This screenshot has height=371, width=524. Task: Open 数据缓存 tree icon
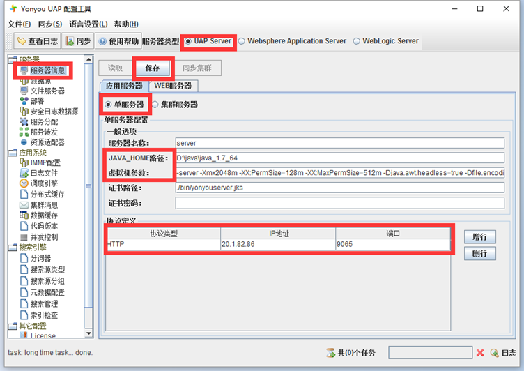[x=24, y=215]
